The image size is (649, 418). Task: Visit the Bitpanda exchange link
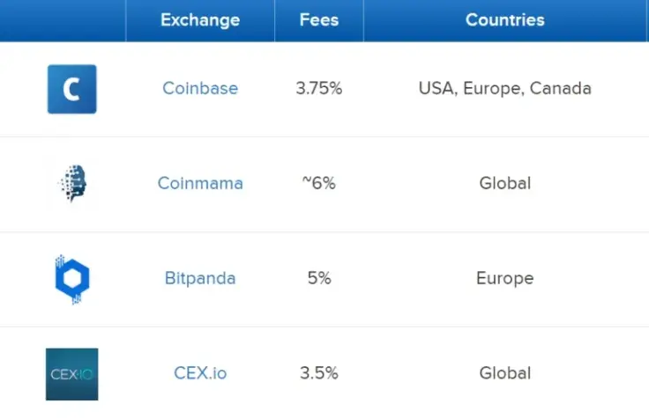point(200,279)
